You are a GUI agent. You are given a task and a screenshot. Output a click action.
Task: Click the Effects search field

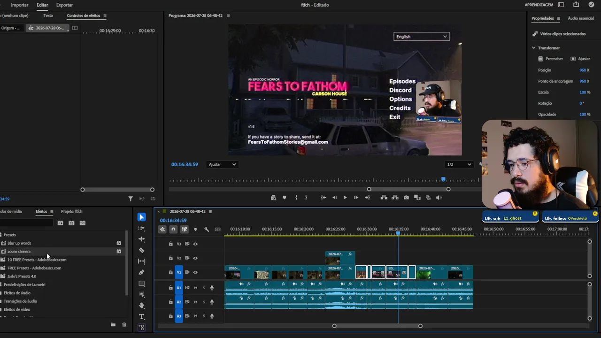(25, 223)
